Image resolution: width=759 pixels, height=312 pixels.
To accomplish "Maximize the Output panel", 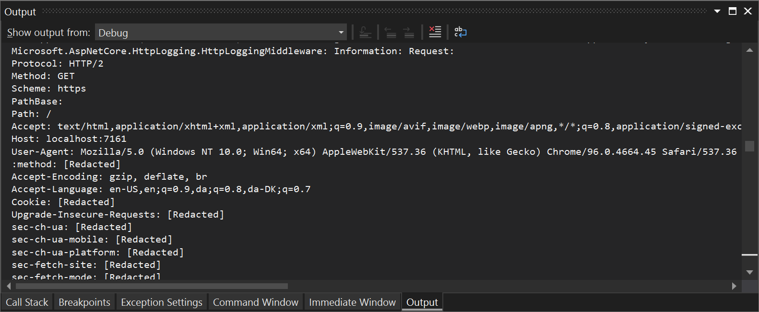I will pos(733,11).
